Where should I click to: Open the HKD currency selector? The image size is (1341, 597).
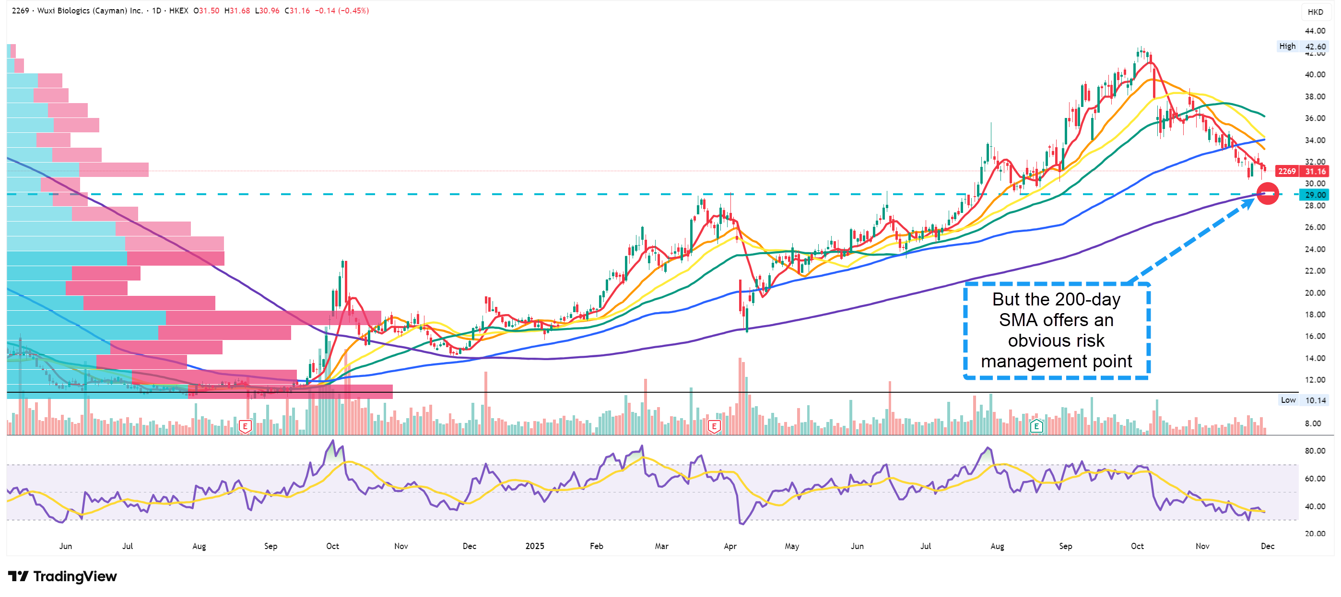1315,12
